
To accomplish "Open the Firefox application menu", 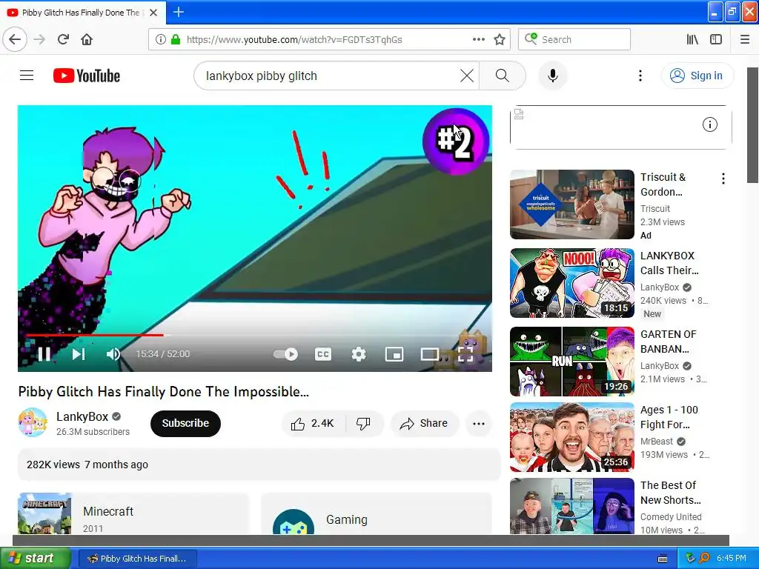I will [x=745, y=40].
